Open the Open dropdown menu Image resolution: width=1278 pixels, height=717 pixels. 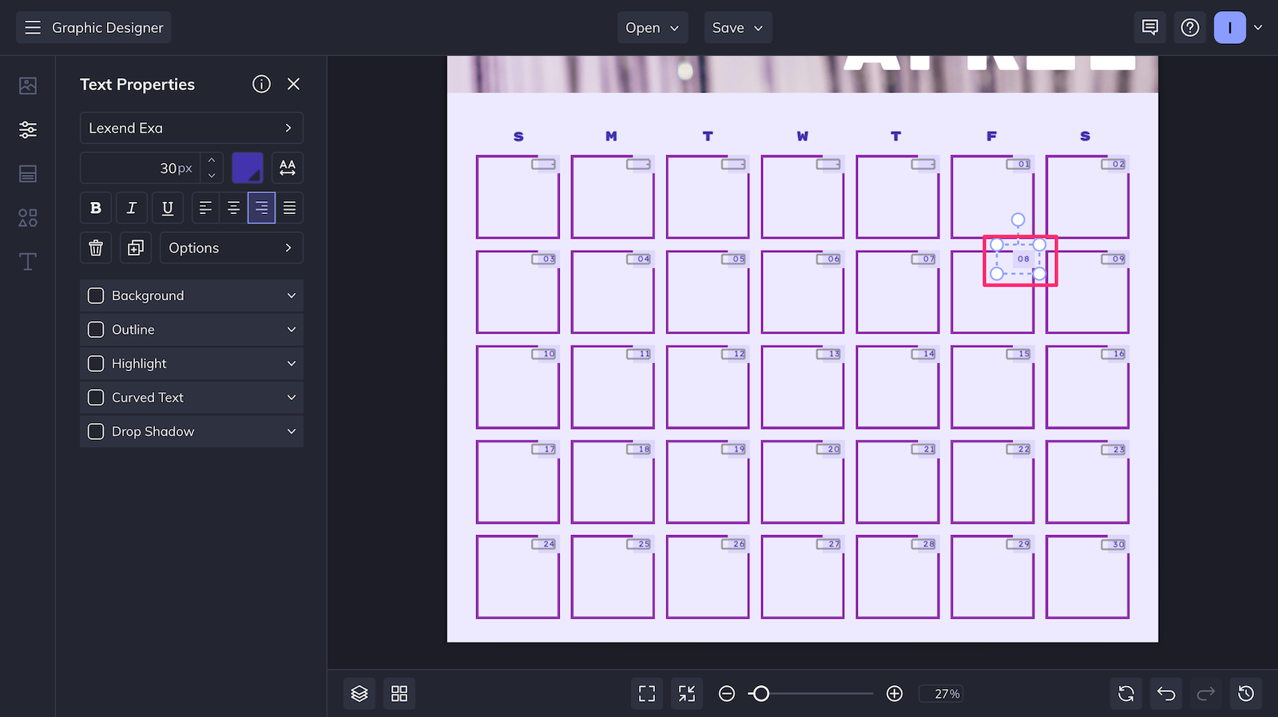653,28
